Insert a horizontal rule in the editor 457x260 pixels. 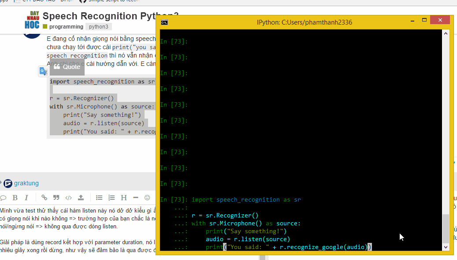135,198
